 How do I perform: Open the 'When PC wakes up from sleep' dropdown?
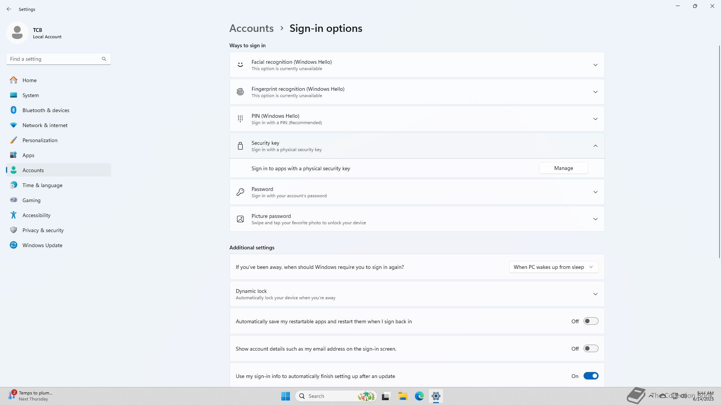click(x=554, y=267)
